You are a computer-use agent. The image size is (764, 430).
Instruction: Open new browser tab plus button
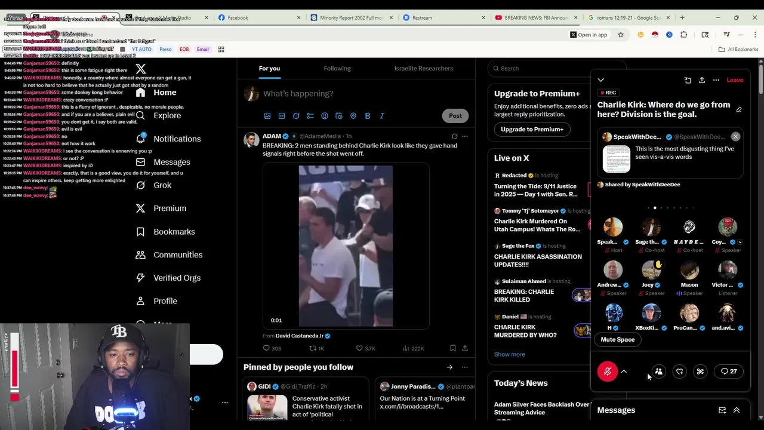click(682, 18)
